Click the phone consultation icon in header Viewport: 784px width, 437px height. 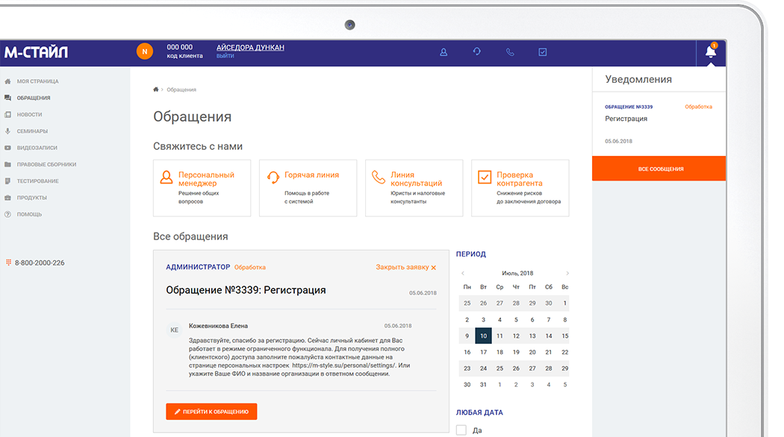point(510,52)
